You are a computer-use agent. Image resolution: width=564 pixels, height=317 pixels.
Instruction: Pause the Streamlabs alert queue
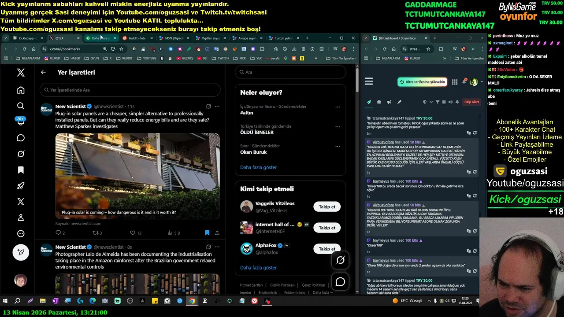[x=444, y=102]
